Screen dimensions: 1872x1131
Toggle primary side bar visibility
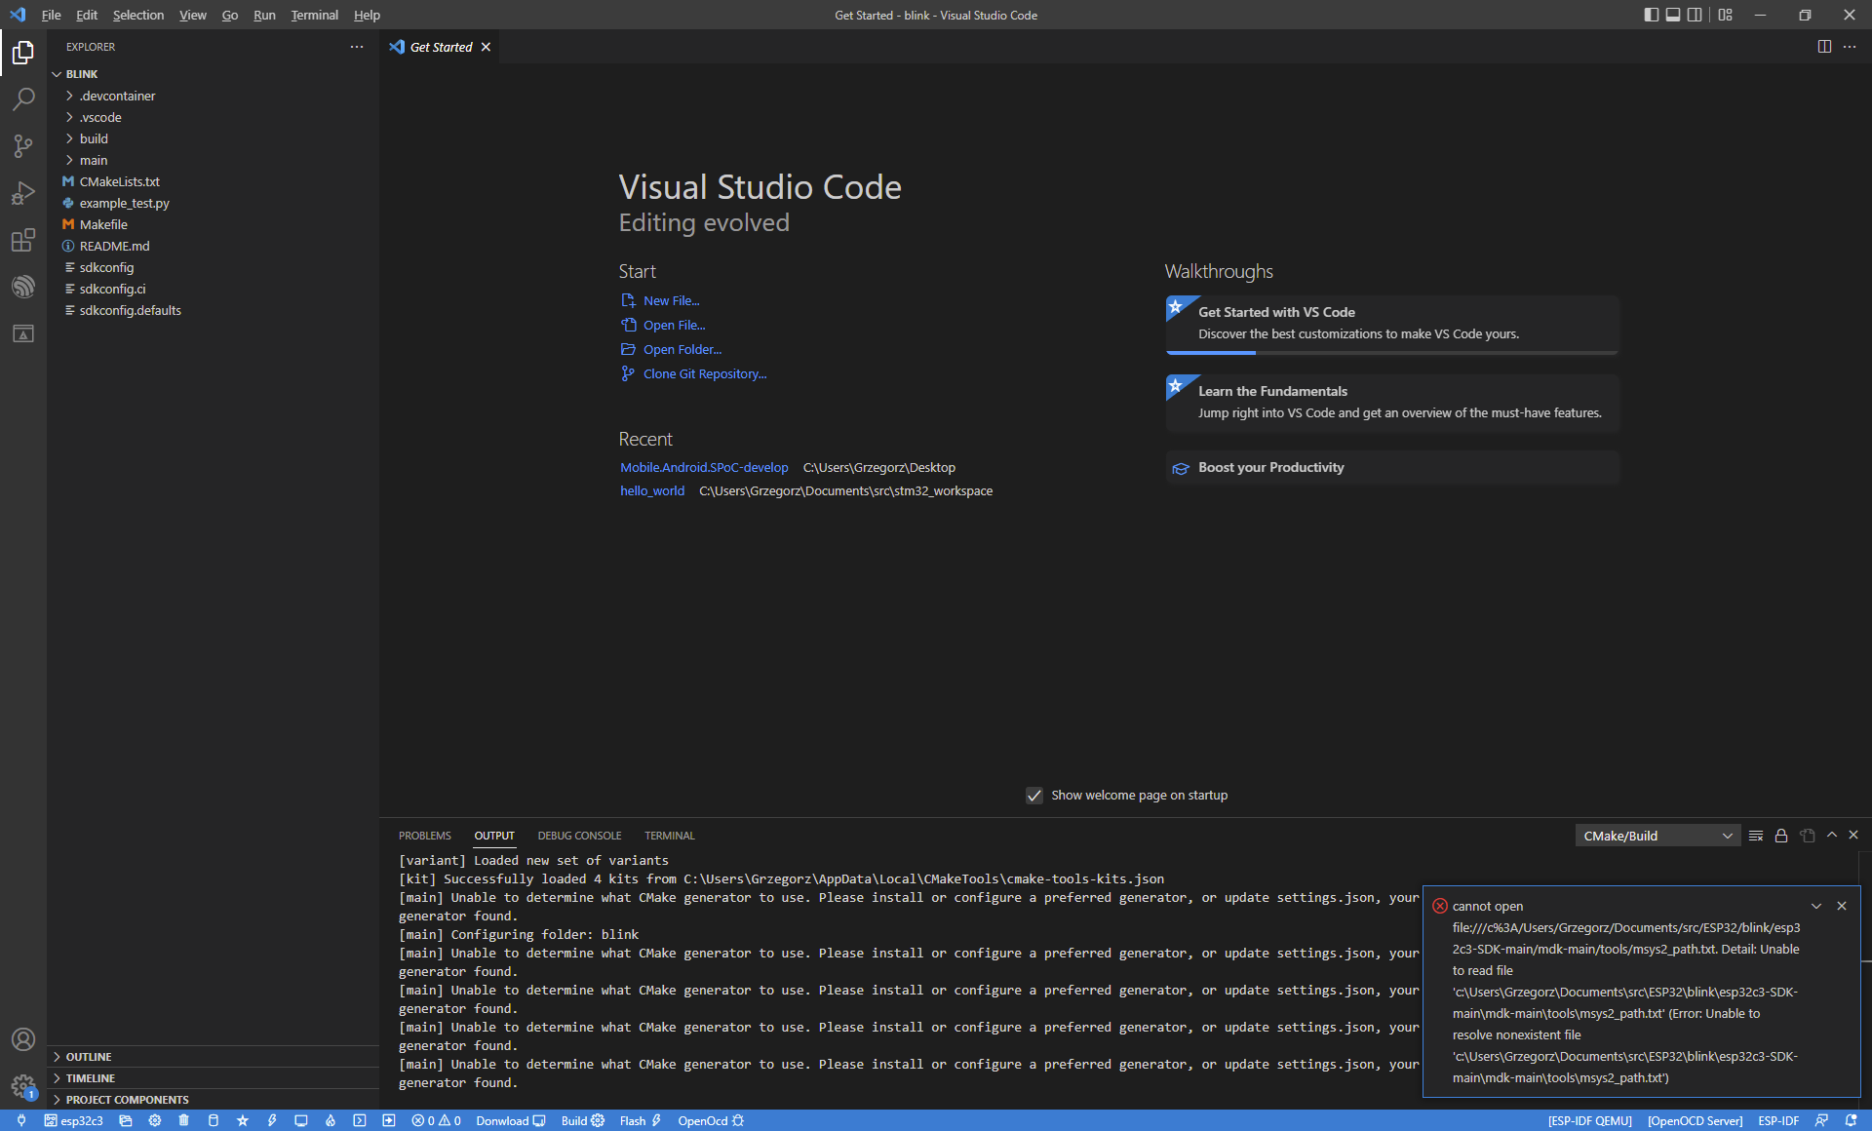[1651, 15]
